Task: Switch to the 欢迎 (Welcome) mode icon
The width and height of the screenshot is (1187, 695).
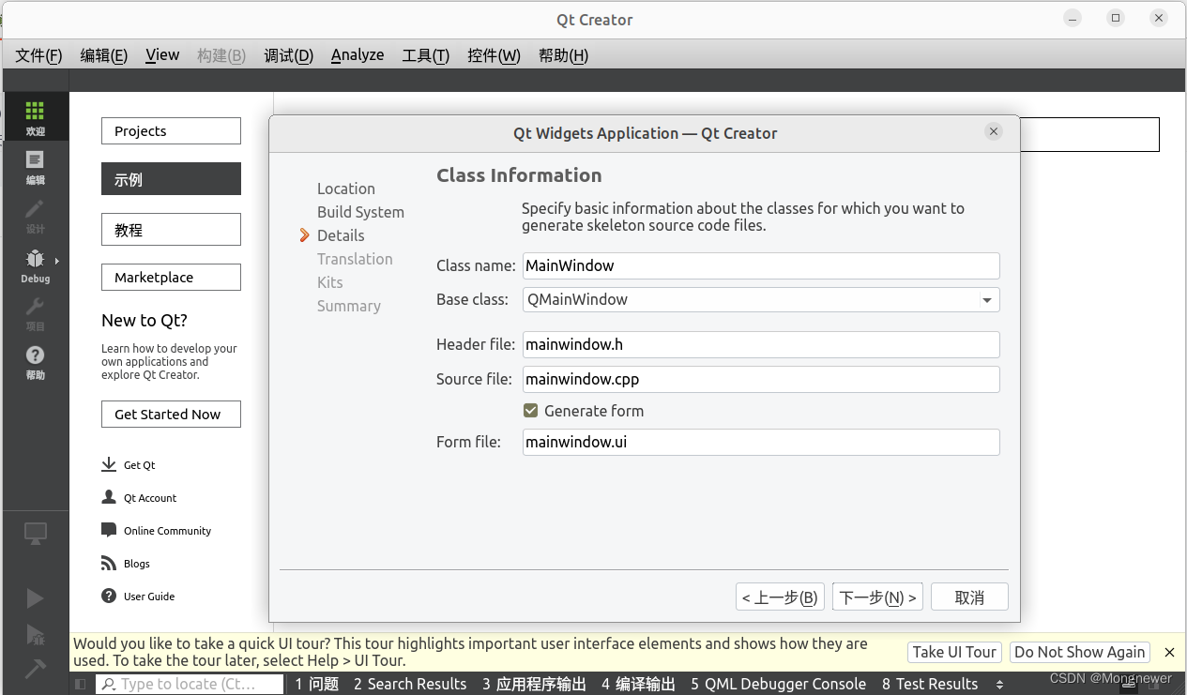Action: [x=36, y=116]
